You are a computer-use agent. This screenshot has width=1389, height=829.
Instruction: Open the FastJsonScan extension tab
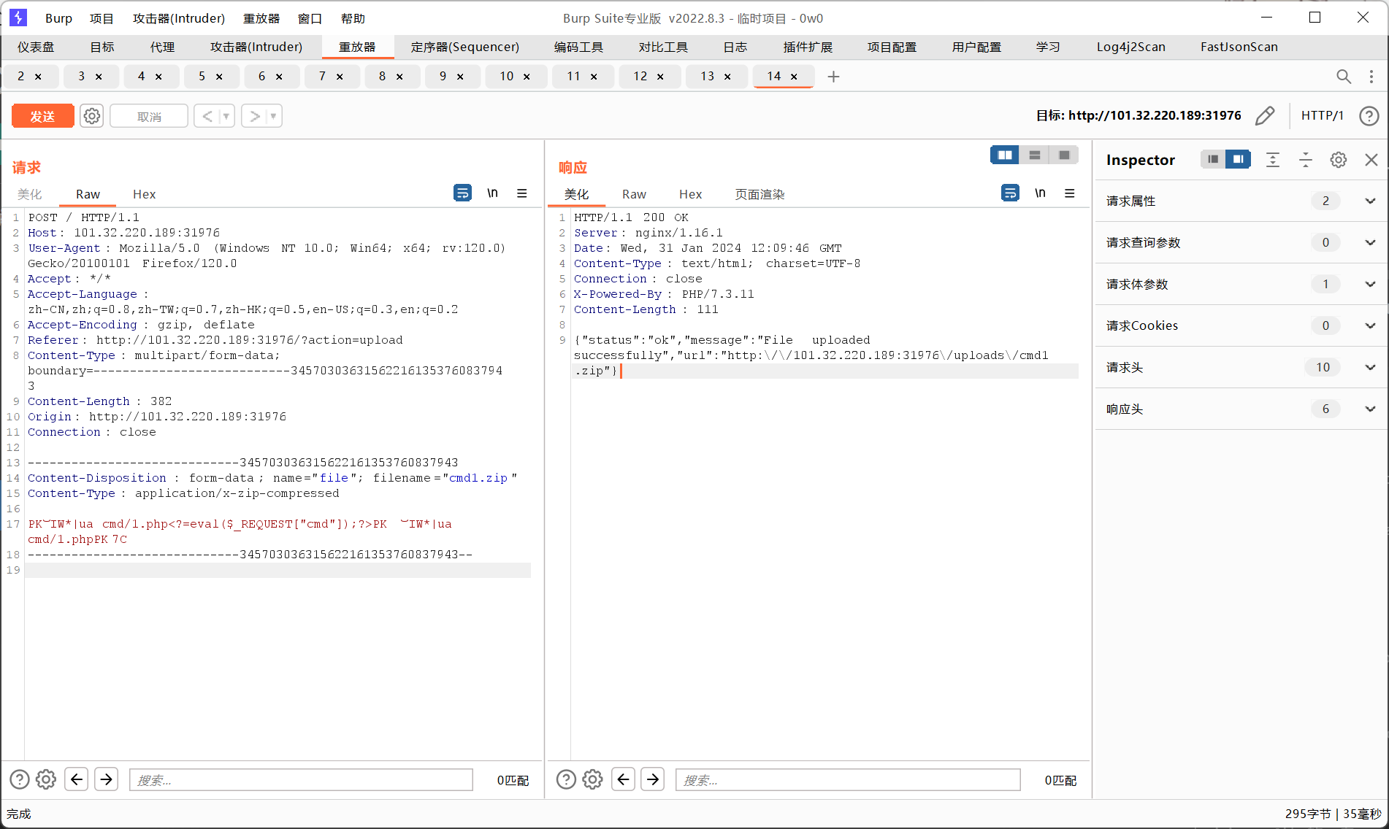coord(1239,47)
